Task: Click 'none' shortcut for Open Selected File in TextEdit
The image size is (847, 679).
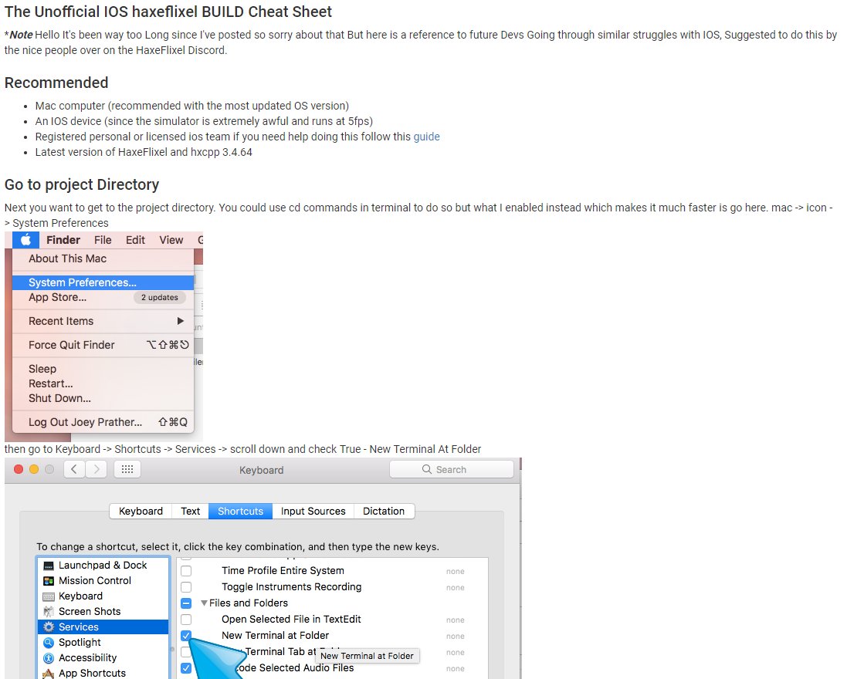Action: click(x=455, y=620)
